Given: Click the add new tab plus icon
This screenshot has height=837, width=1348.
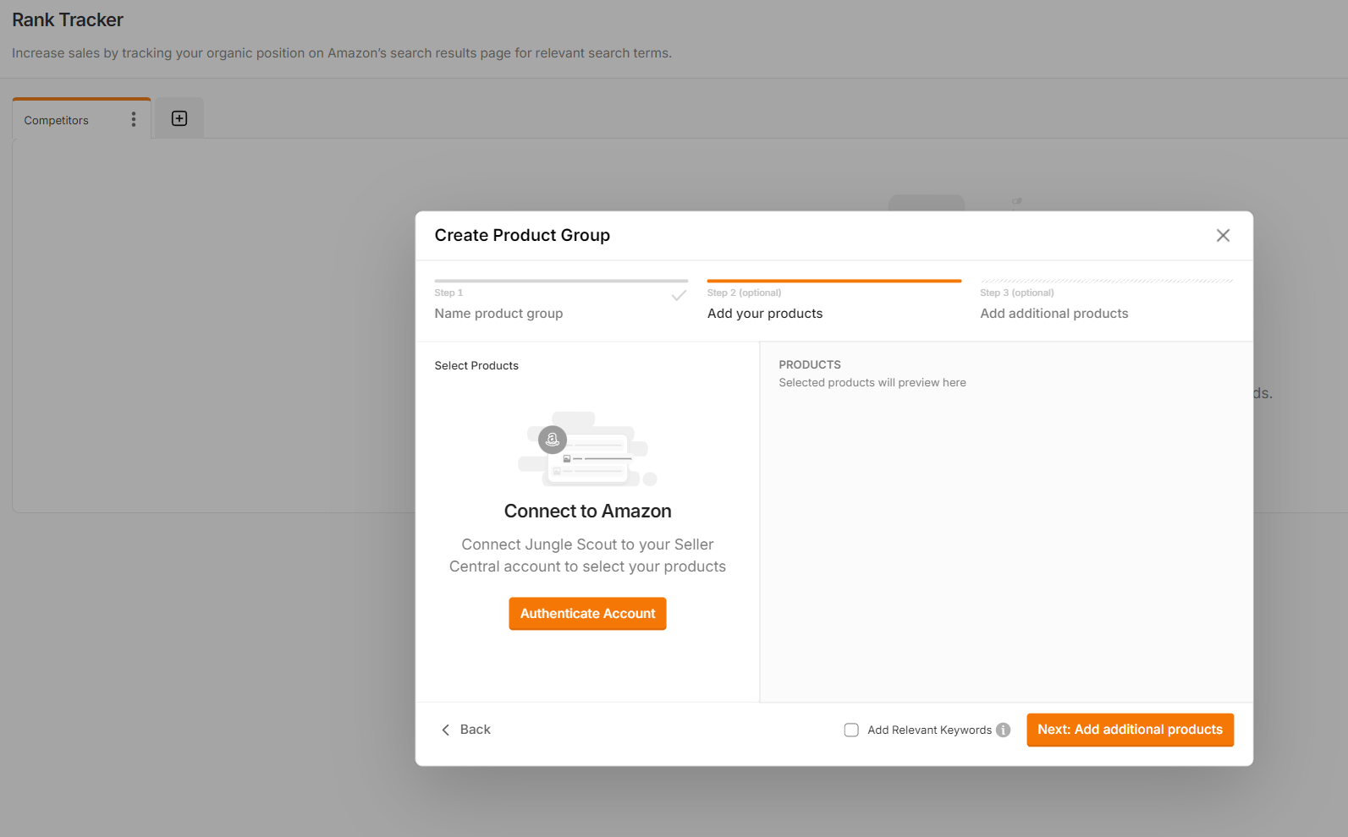Looking at the screenshot, I should [179, 118].
